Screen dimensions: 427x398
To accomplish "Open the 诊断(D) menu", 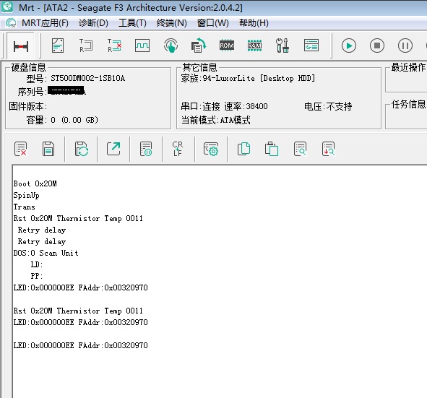I will click(93, 23).
